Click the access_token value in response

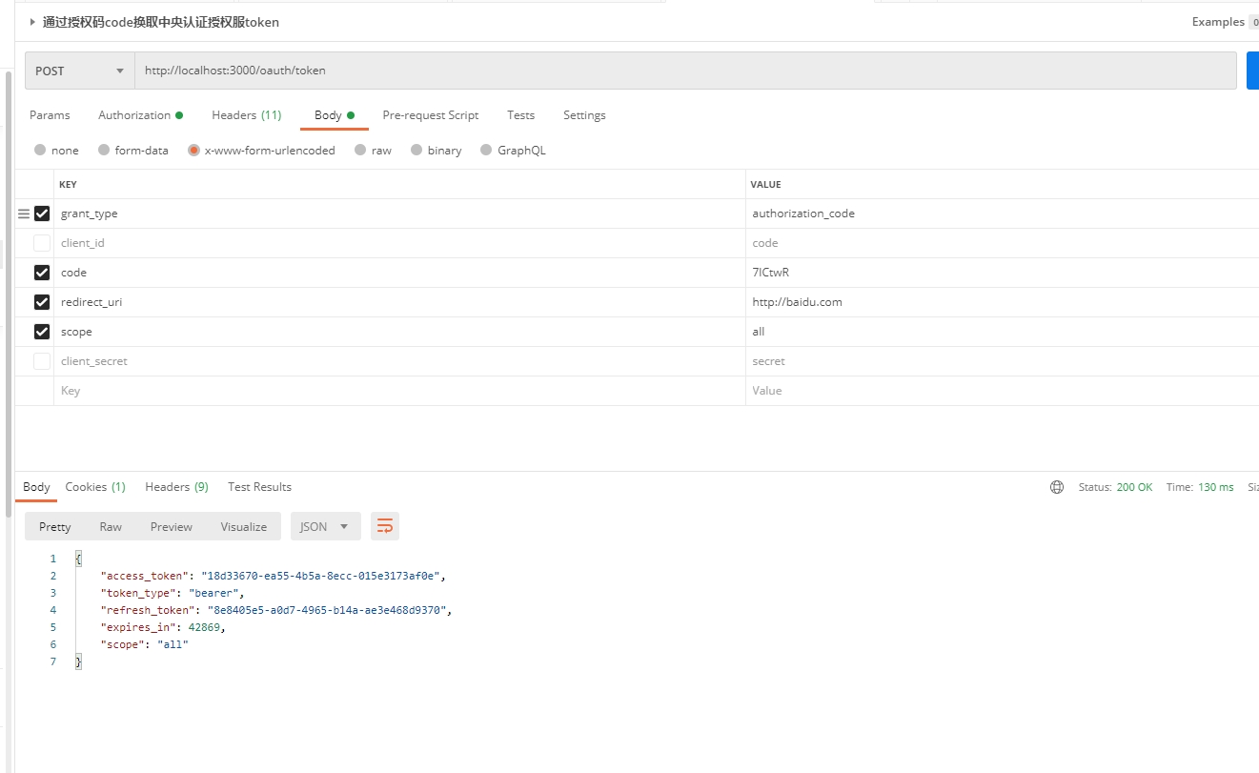click(x=320, y=576)
